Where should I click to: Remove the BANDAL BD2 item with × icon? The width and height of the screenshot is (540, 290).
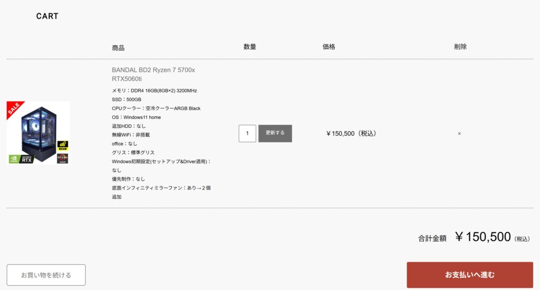point(459,134)
